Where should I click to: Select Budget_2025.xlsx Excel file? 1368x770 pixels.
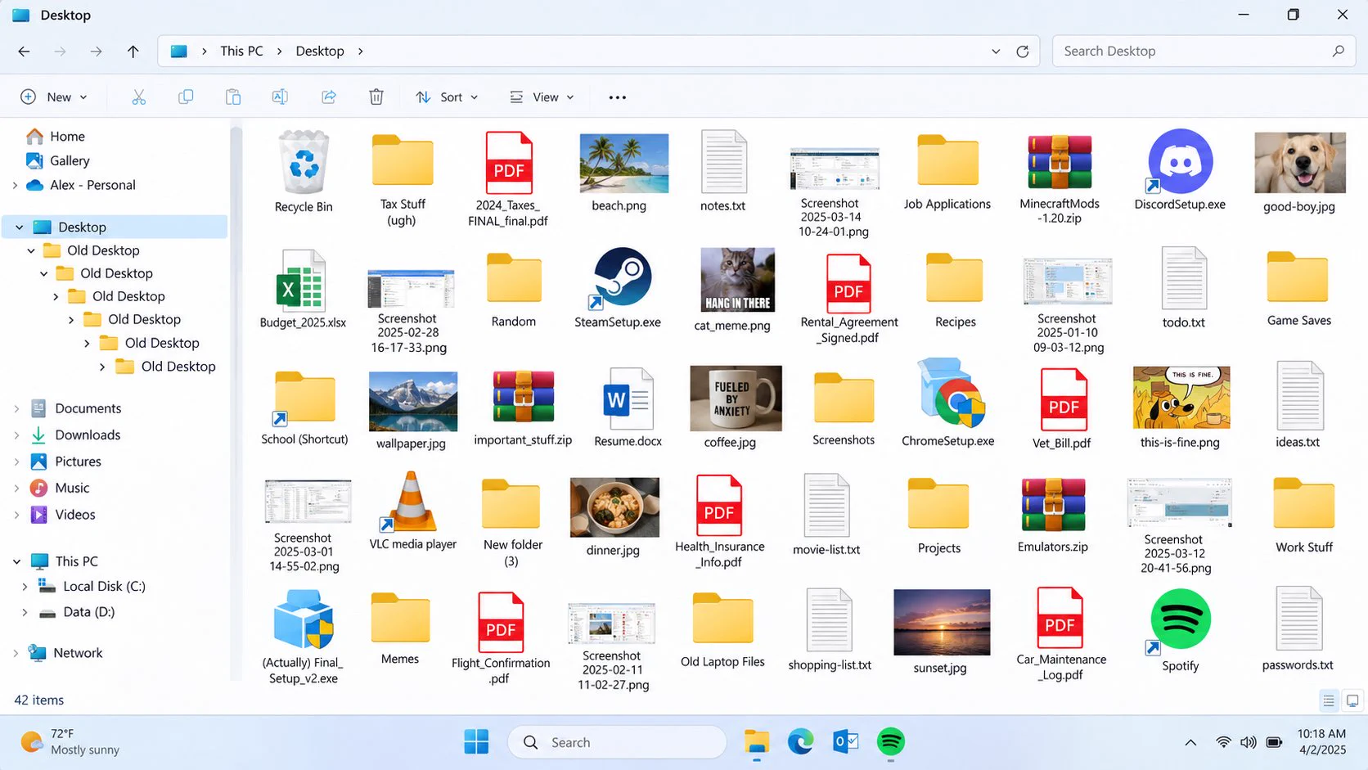tap(303, 280)
